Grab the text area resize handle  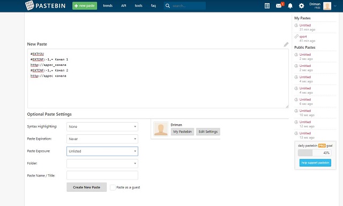[287, 106]
